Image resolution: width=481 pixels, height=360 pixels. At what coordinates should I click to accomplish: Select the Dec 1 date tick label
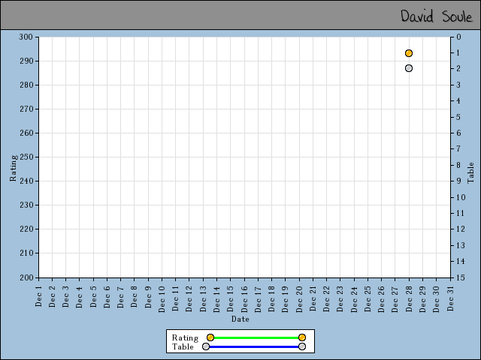tap(39, 294)
